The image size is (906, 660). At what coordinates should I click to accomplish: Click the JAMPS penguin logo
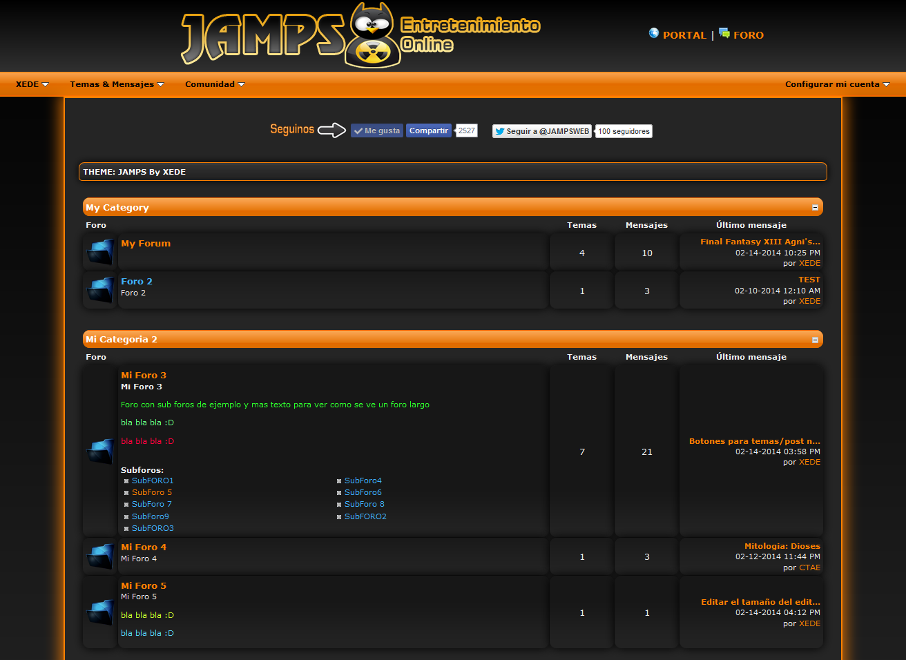[x=373, y=36]
